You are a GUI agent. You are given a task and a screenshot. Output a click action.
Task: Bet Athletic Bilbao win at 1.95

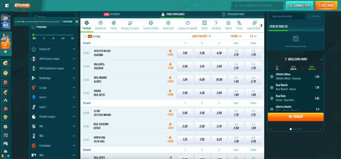[185, 53]
